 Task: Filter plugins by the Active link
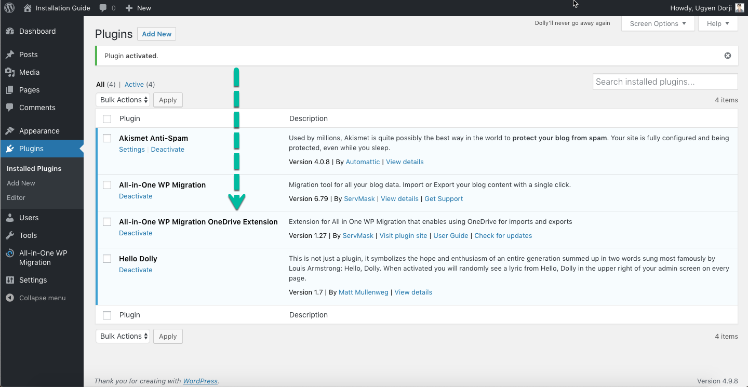click(x=134, y=84)
